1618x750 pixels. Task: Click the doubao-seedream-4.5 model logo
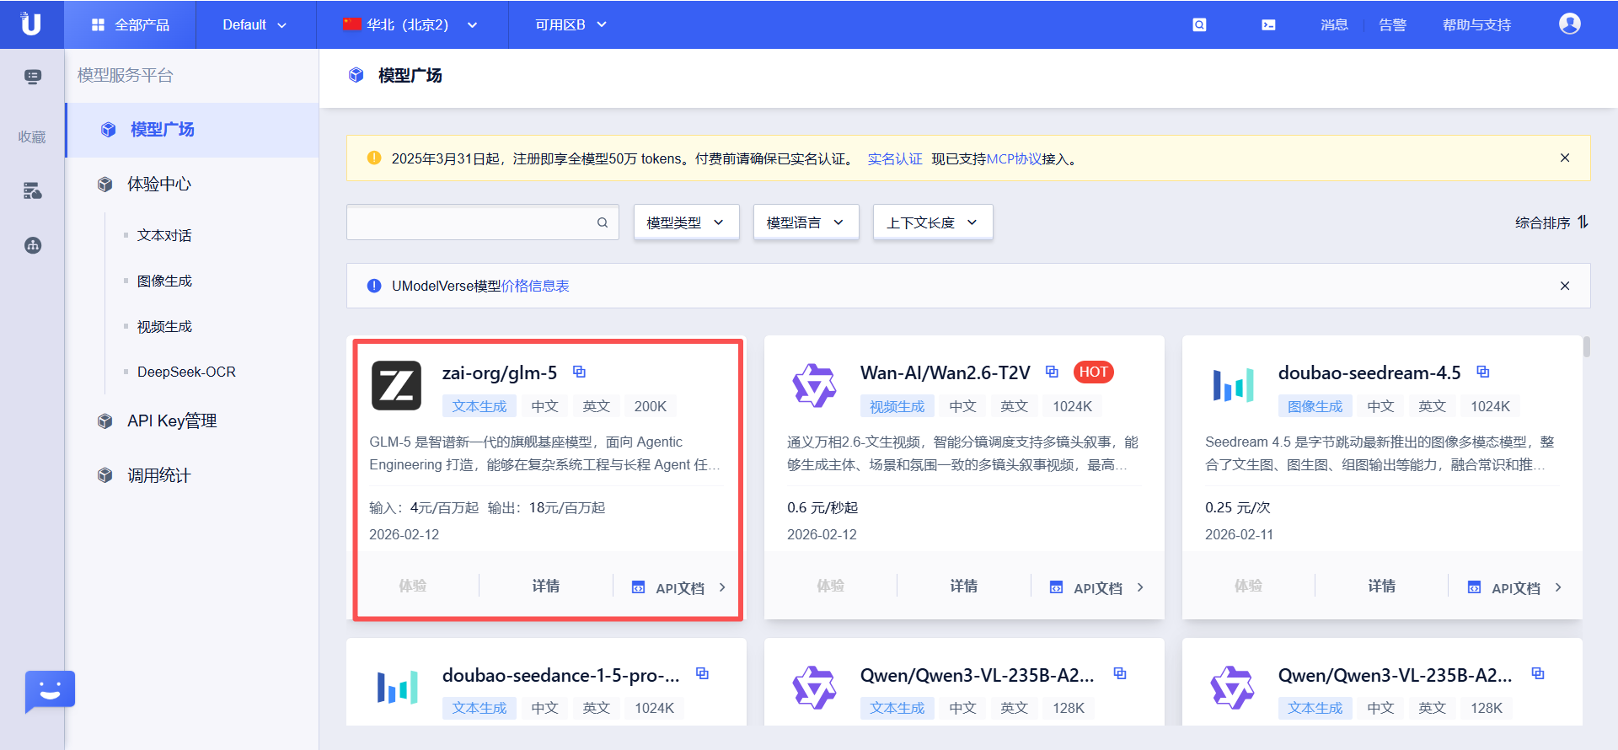1233,385
